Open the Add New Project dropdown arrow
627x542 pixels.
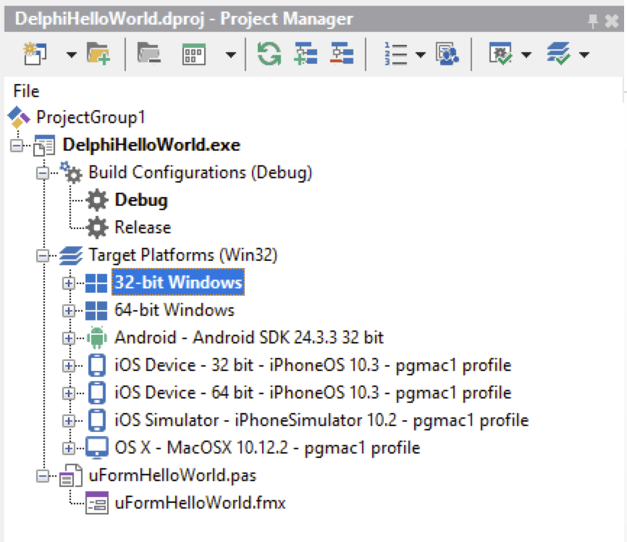[x=71, y=54]
